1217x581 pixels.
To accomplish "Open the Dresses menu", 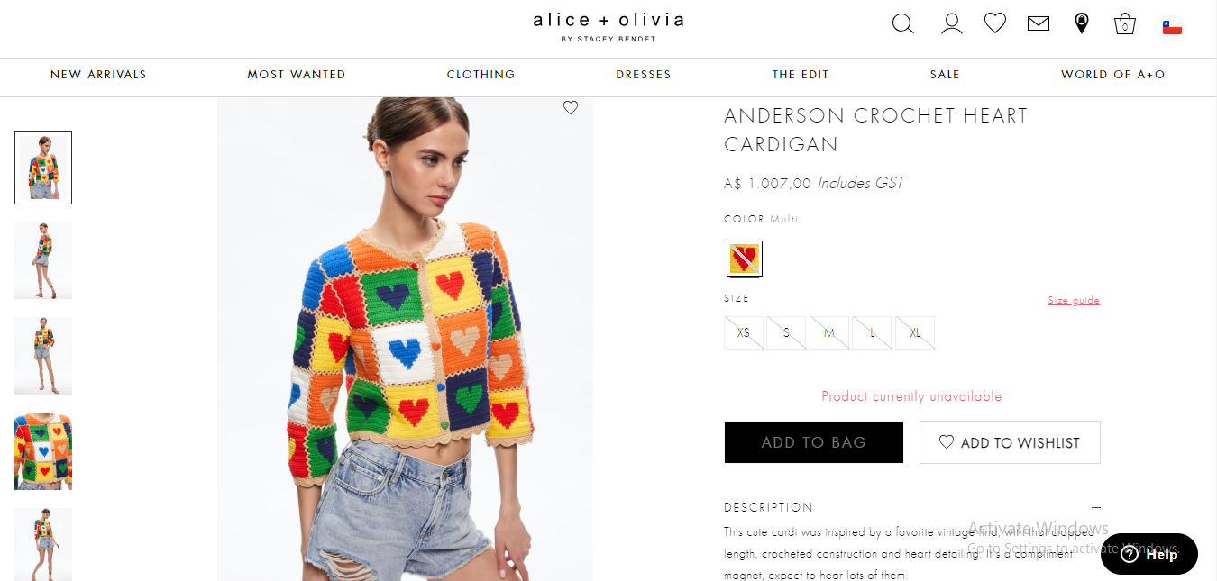I will pos(644,75).
